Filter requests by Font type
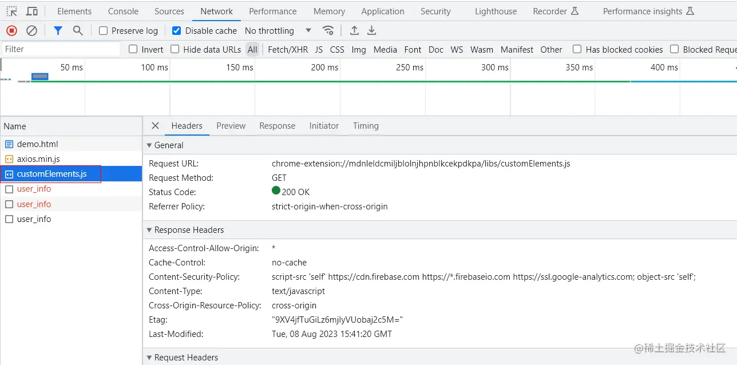This screenshot has height=365, width=737. click(x=413, y=49)
